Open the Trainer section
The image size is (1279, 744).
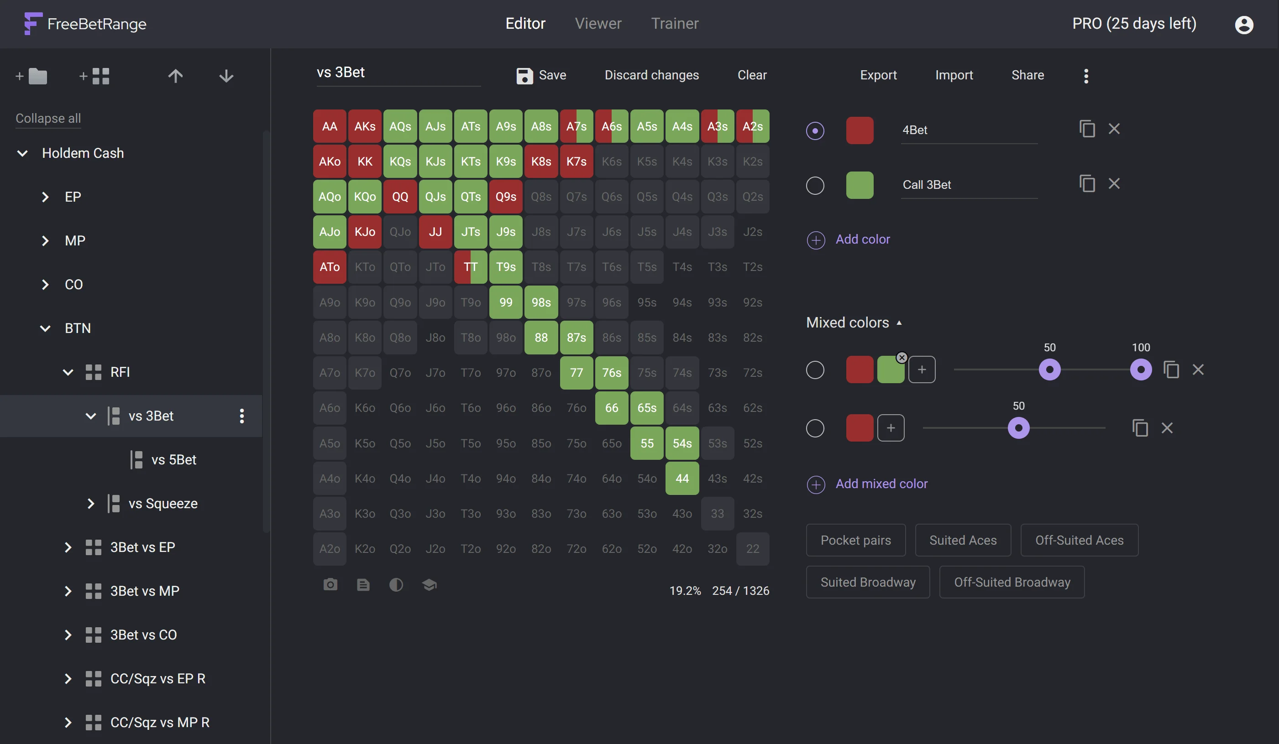point(675,23)
